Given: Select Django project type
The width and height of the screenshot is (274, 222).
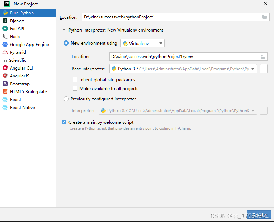Looking at the screenshot, I should click(28, 21).
